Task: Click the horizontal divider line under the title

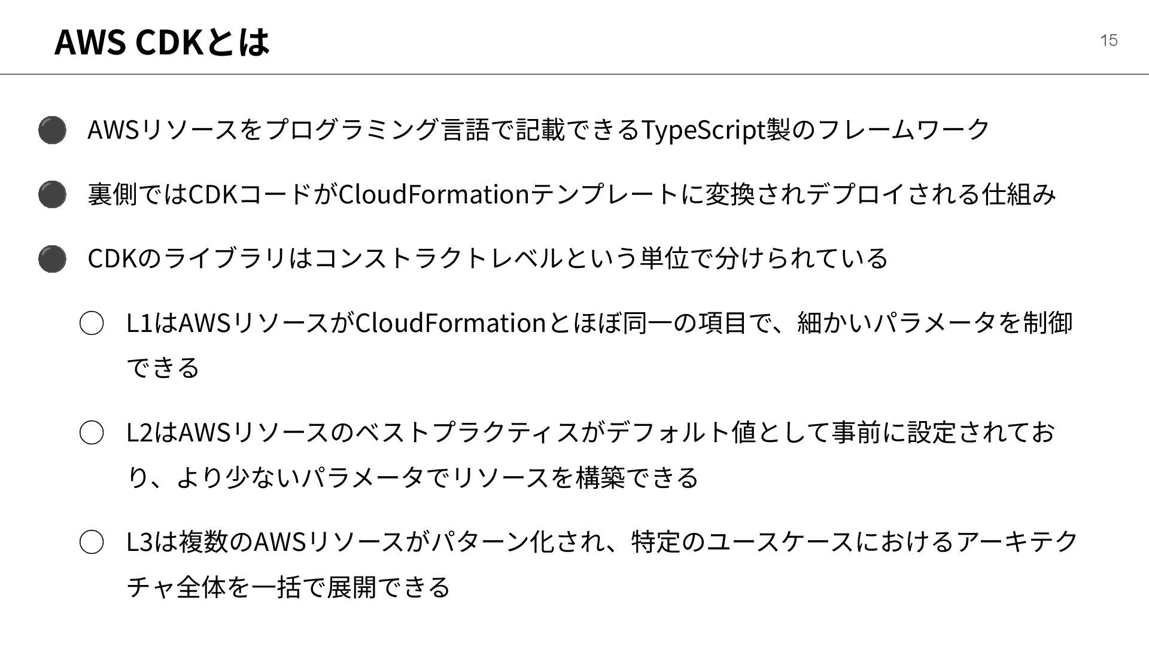Action: [x=574, y=74]
